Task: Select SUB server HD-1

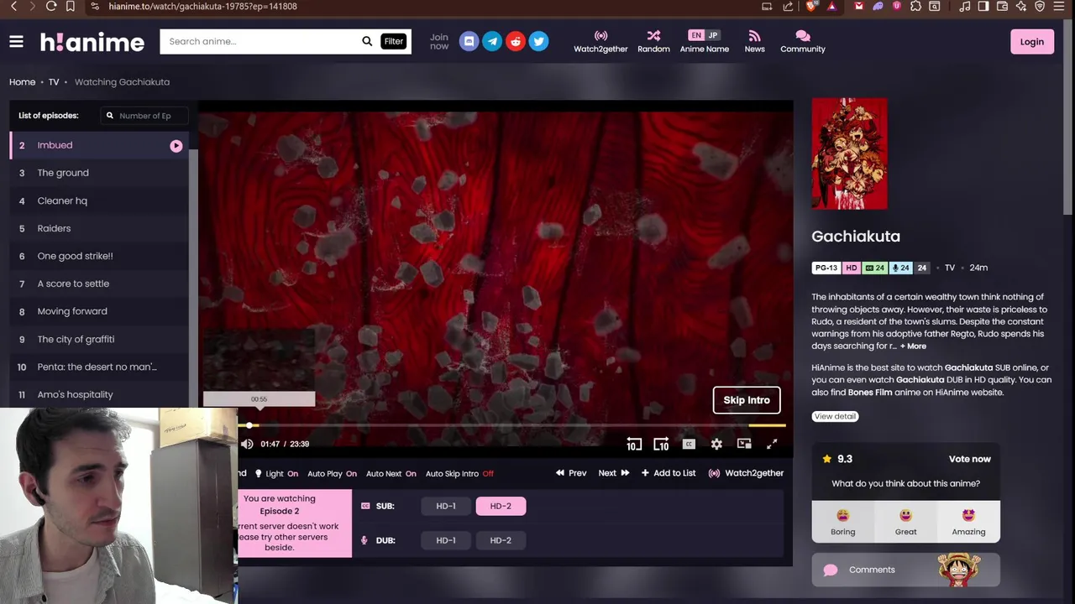Action: click(x=446, y=506)
